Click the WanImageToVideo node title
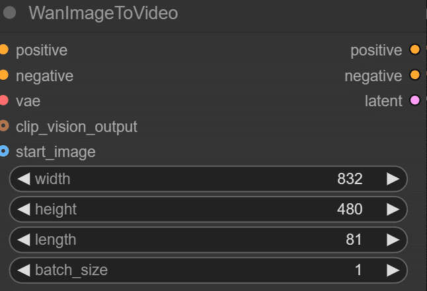Screen dimensions: 427x291 (x=103, y=13)
